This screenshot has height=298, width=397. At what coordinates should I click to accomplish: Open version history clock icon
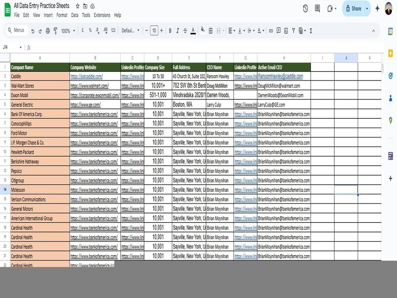coord(305,8)
